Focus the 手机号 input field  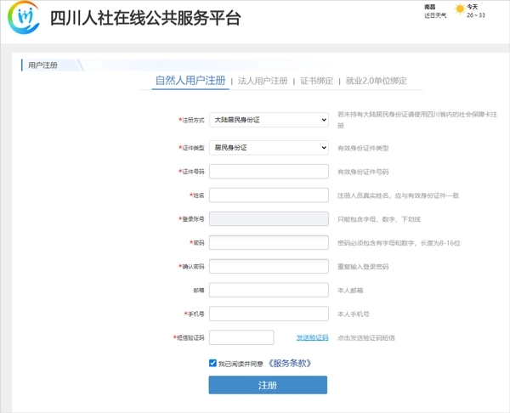point(268,314)
